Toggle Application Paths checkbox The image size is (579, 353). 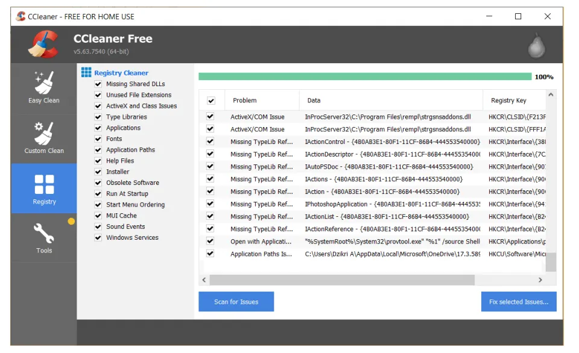point(98,150)
